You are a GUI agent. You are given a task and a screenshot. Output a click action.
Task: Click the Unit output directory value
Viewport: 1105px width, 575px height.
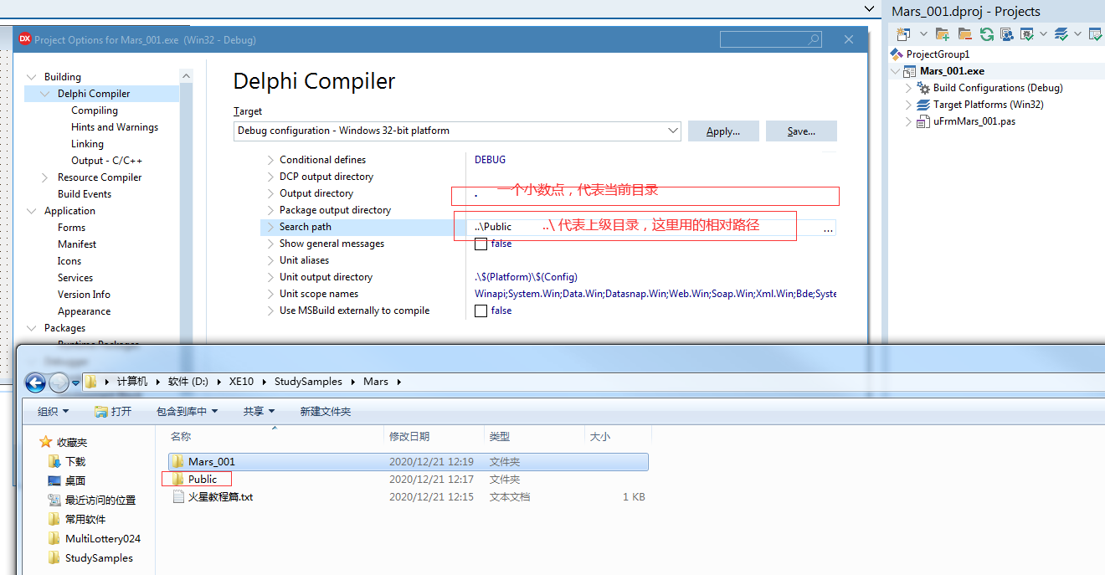(x=526, y=277)
